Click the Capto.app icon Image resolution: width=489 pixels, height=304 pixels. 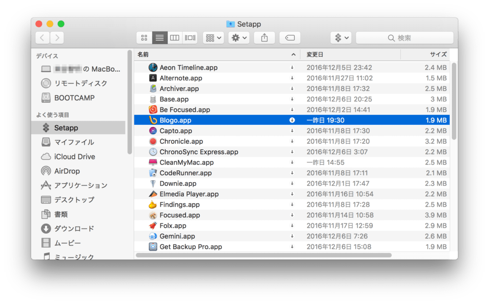point(153,131)
